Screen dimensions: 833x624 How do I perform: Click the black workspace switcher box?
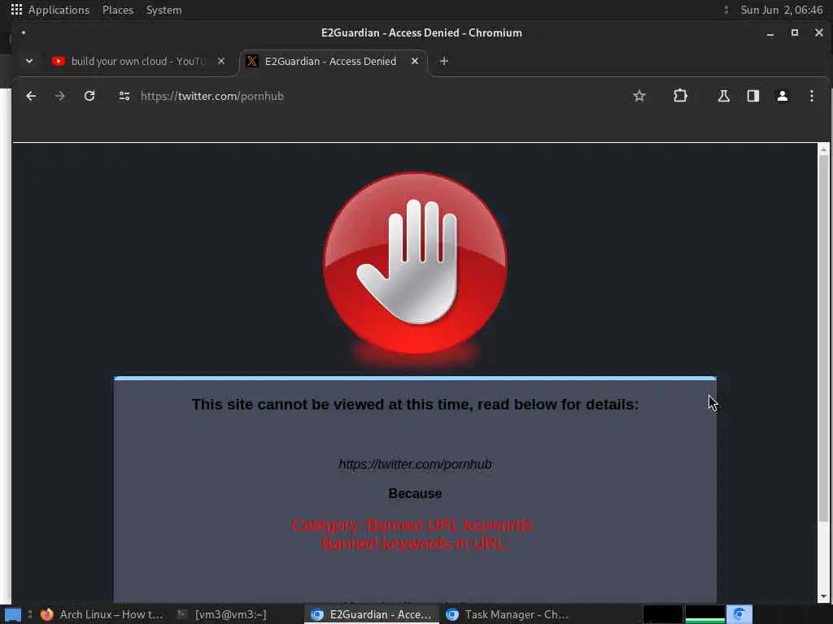[662, 614]
